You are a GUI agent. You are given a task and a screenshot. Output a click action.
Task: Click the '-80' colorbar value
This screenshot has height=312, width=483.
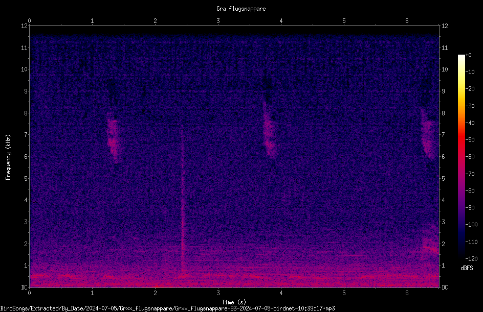click(470, 191)
